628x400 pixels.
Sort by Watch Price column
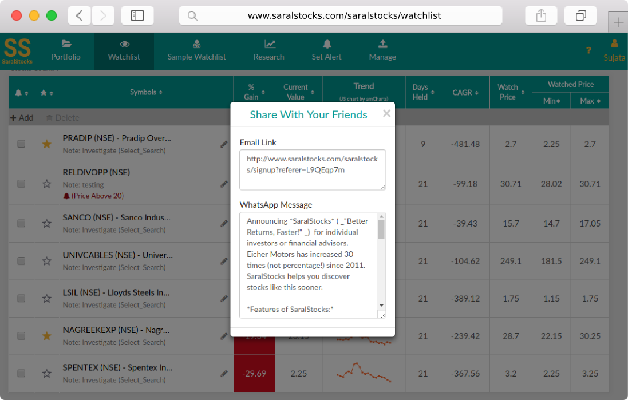(x=511, y=92)
